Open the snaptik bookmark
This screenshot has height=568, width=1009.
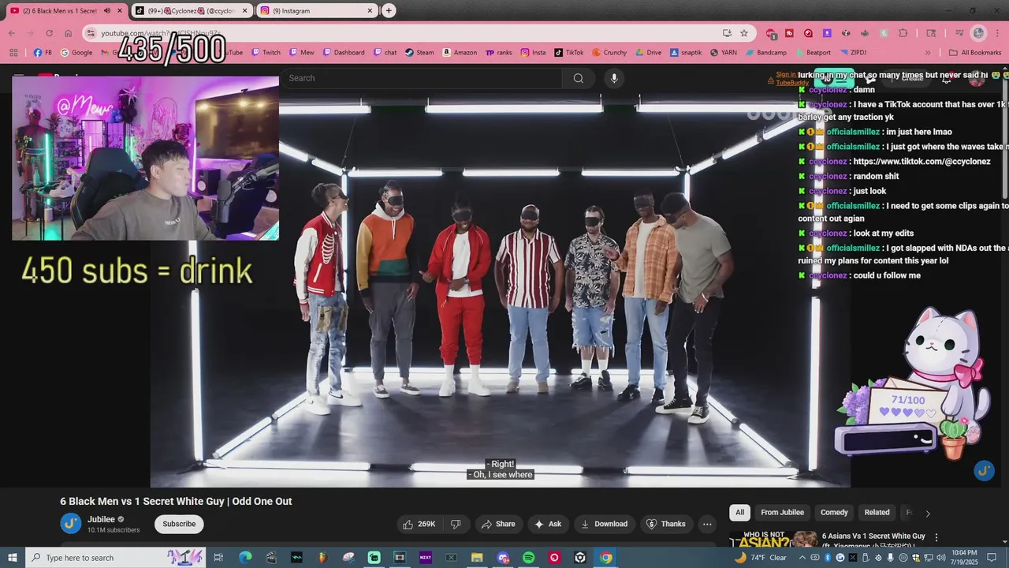686,53
